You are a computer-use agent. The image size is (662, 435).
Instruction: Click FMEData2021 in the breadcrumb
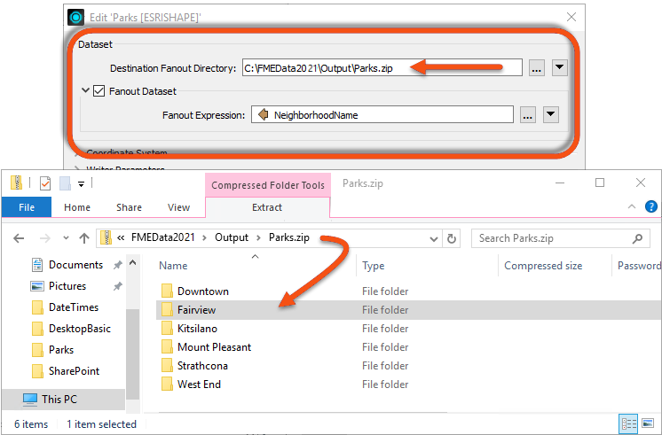click(163, 237)
